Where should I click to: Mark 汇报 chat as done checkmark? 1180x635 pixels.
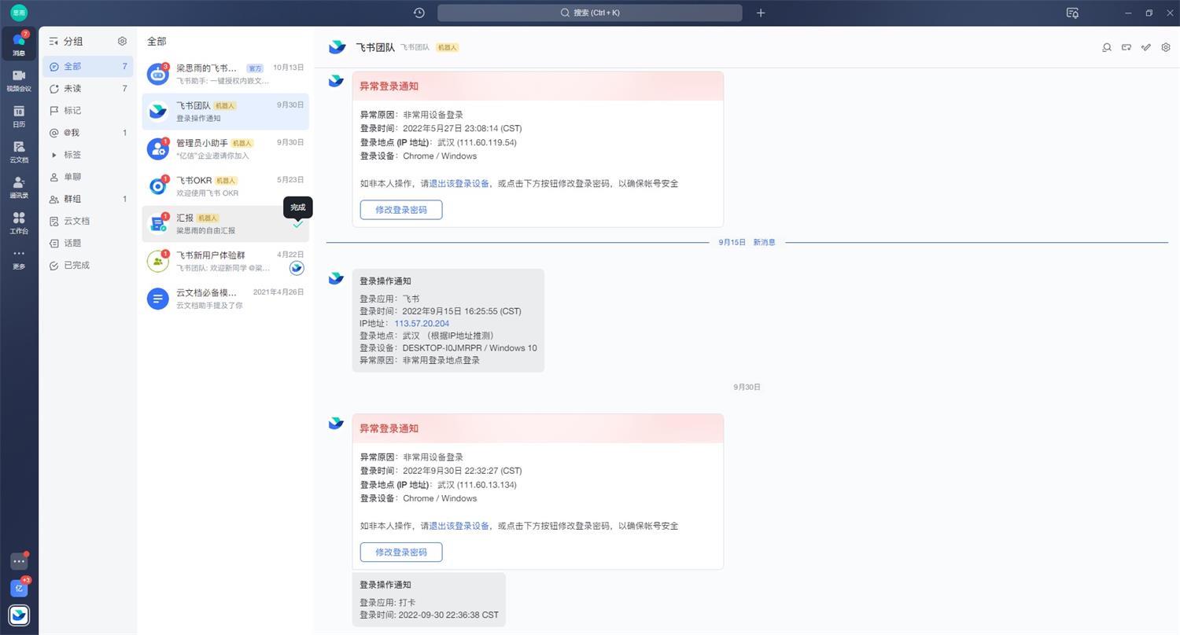click(x=297, y=224)
